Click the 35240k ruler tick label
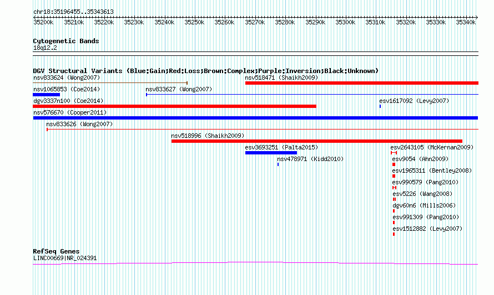Viewport: 494px width, 295px height. 164,22
